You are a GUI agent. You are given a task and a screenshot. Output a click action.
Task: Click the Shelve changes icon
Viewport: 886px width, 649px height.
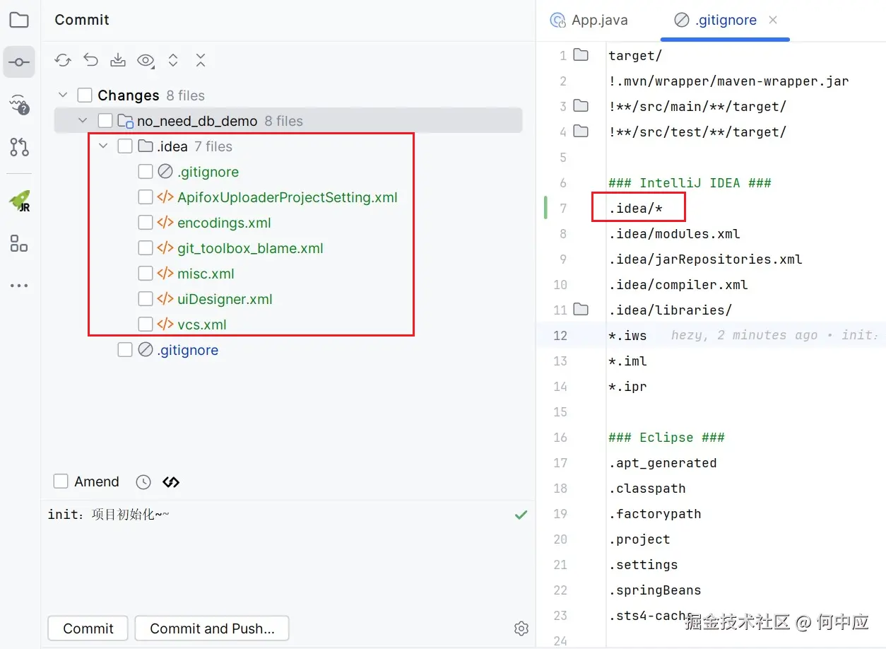tap(118, 60)
